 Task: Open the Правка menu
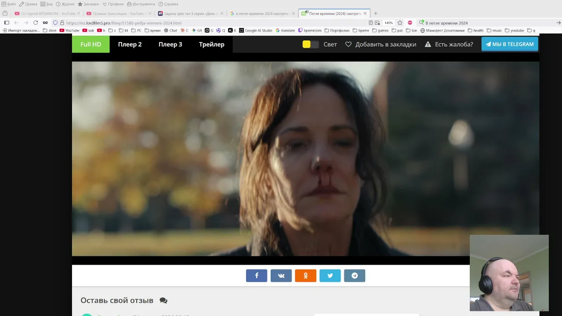[x=28, y=4]
